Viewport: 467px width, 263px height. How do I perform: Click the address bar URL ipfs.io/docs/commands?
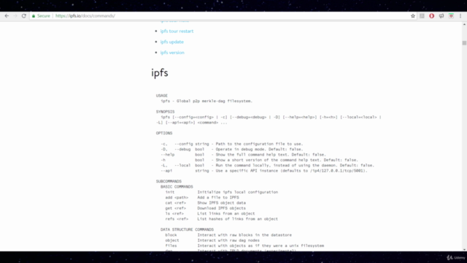point(85,16)
